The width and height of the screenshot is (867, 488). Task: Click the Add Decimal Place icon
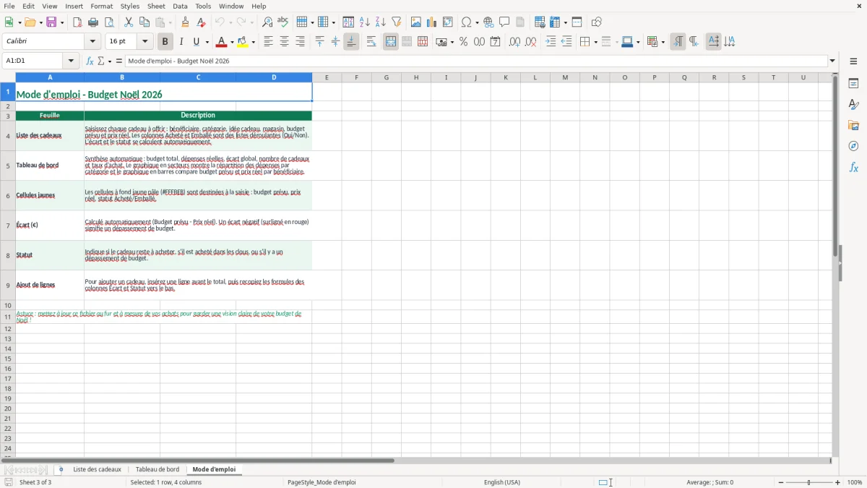(514, 42)
